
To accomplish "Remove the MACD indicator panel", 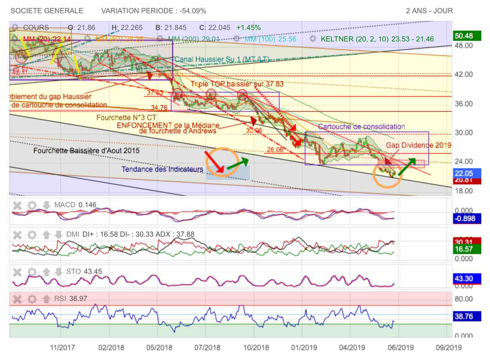I will click(x=17, y=205).
